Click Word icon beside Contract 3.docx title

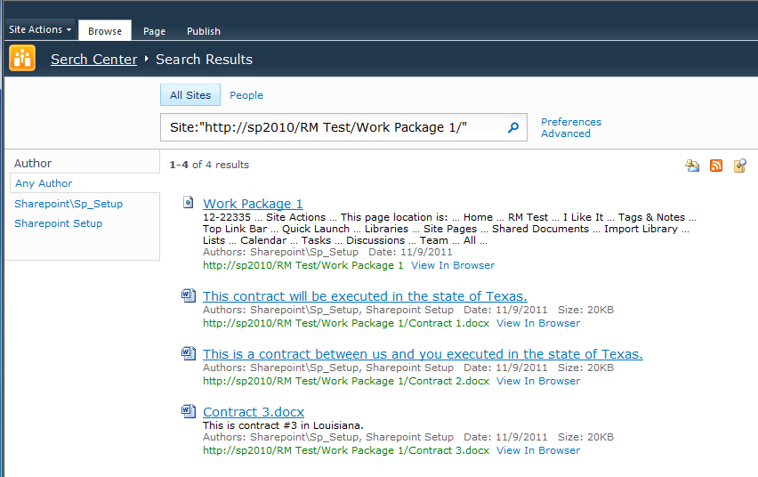[189, 411]
